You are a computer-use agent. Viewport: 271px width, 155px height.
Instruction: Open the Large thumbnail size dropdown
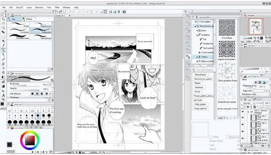[x=221, y=118]
